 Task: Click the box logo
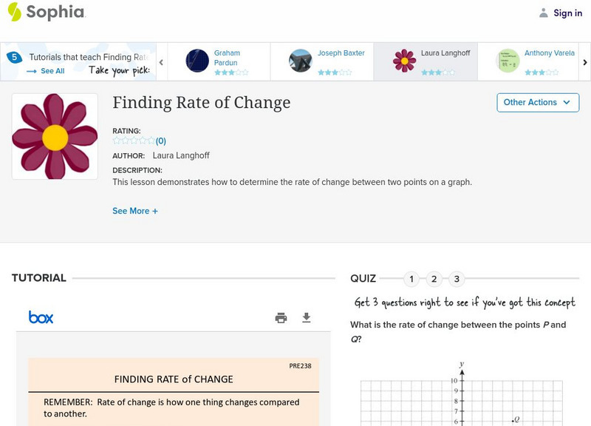(41, 317)
